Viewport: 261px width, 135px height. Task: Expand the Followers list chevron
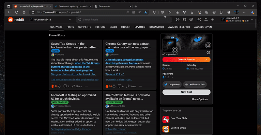pos(172,77)
